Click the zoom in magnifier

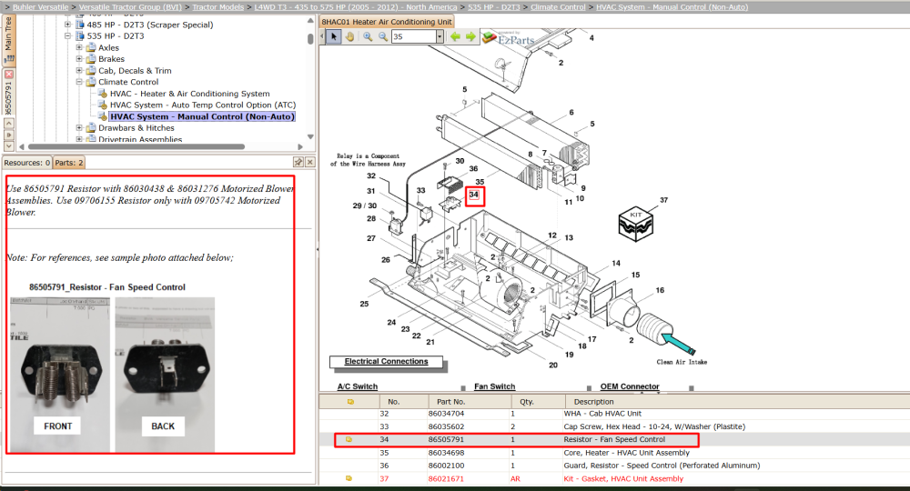pyautogui.click(x=368, y=36)
